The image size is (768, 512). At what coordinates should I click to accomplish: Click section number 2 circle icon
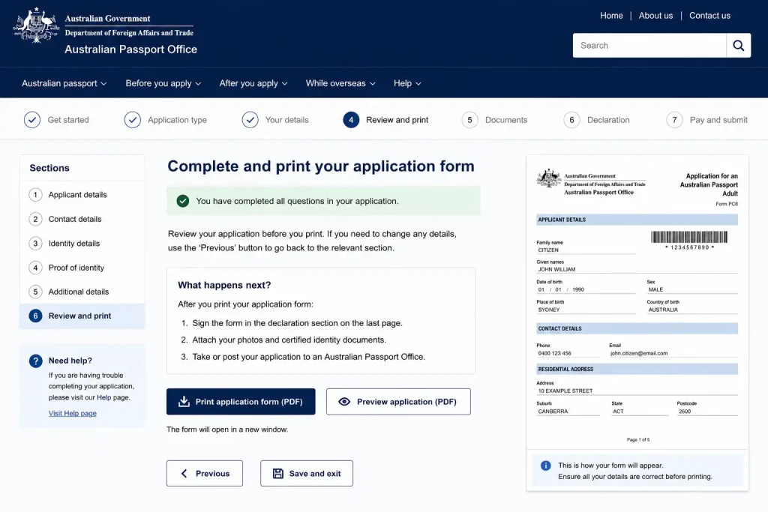[x=35, y=220]
